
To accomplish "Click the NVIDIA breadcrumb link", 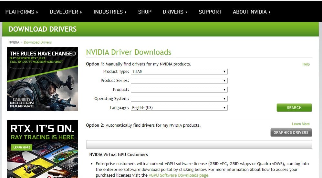I will point(14,42).
